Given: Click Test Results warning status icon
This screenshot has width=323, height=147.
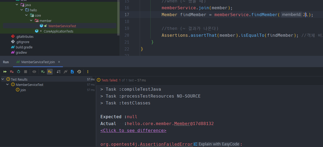Looking at the screenshot, I should tap(8, 79).
